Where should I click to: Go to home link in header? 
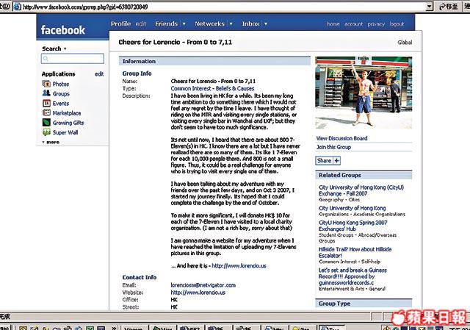click(333, 24)
